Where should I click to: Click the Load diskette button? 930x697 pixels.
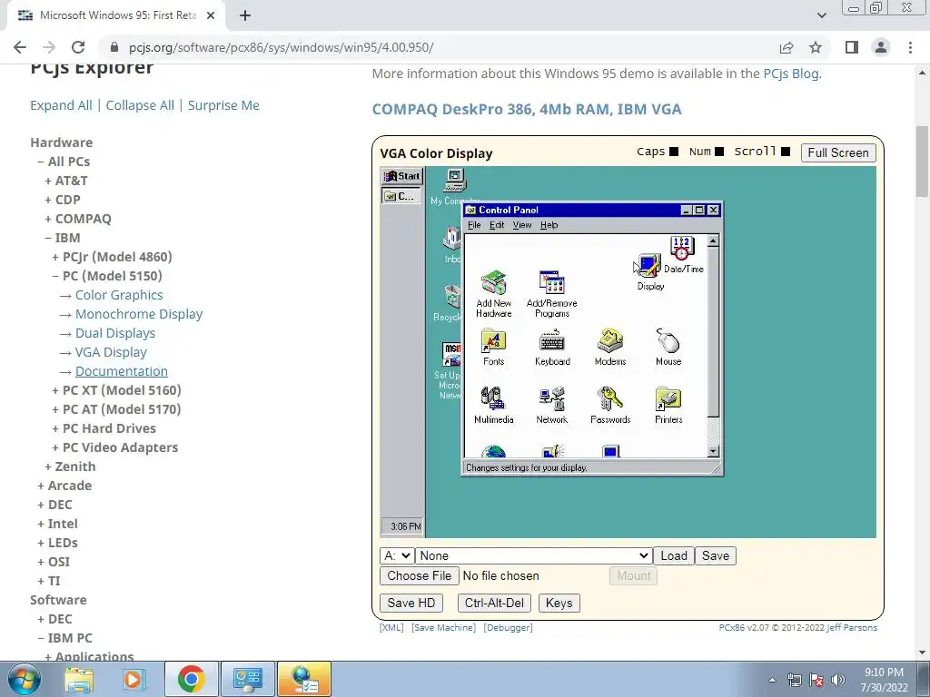tap(674, 556)
